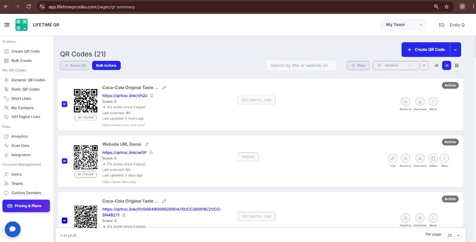Open My Contacts in sidebar
The width and height of the screenshot is (476, 242).
(22, 108)
